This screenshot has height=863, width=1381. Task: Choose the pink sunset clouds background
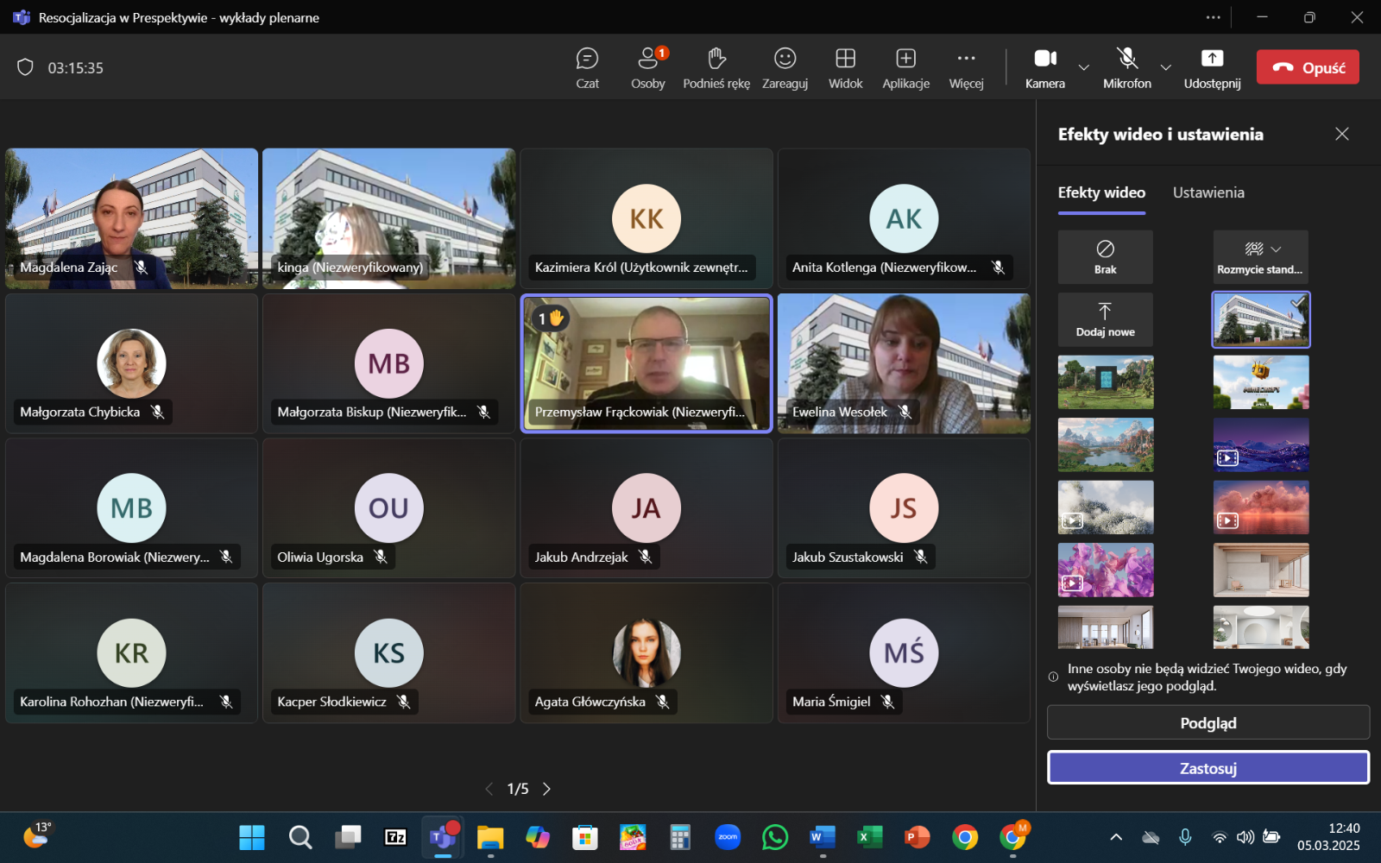[1260, 507]
